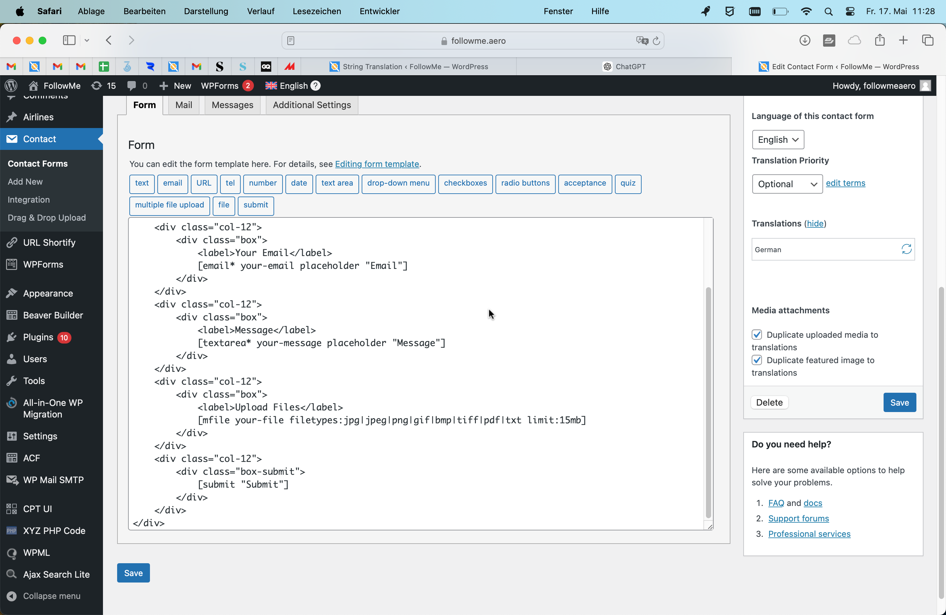This screenshot has width=946, height=615.
Task: Open Safari sidebar chevron dropdown
Action: click(x=87, y=40)
